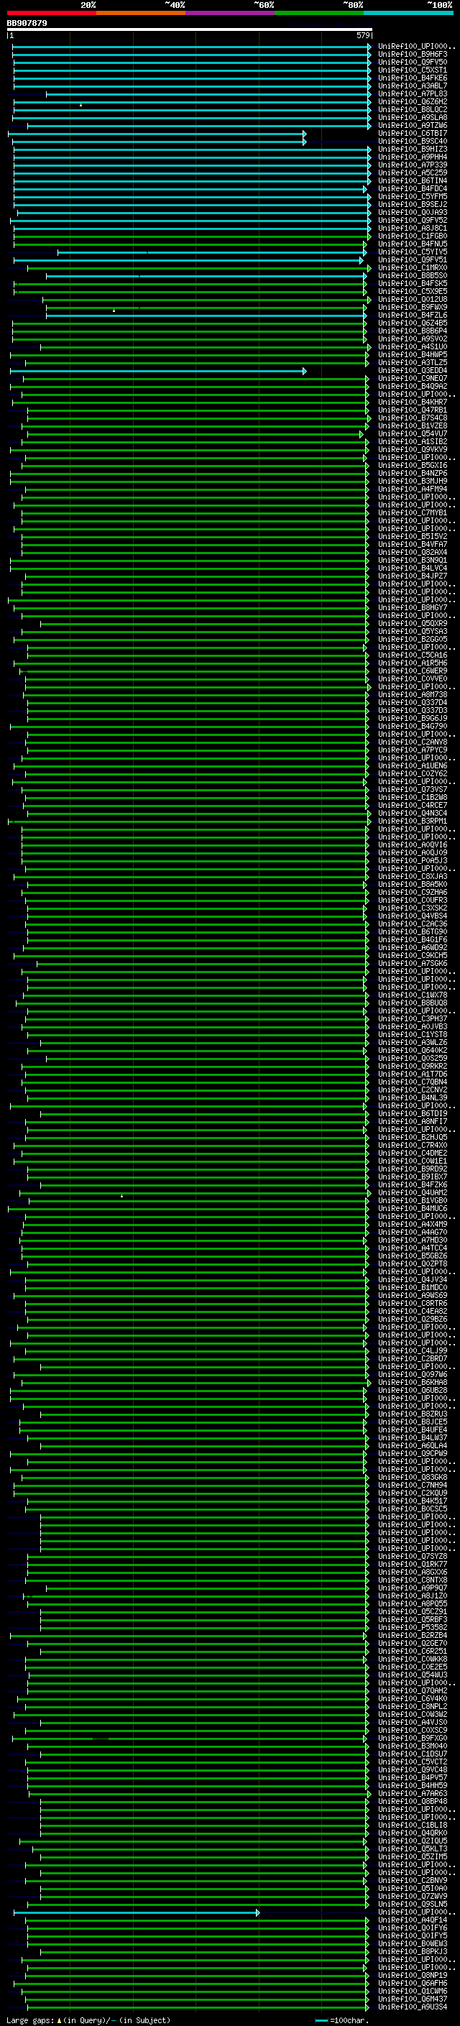Click the purple ~60% identity legend segment

[x=231, y=13]
